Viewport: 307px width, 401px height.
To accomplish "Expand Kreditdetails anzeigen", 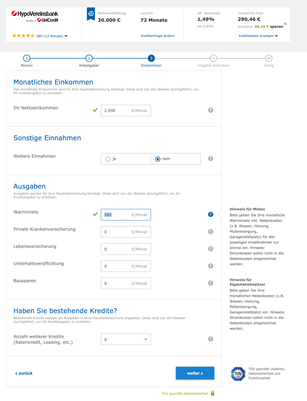I will [258, 36].
